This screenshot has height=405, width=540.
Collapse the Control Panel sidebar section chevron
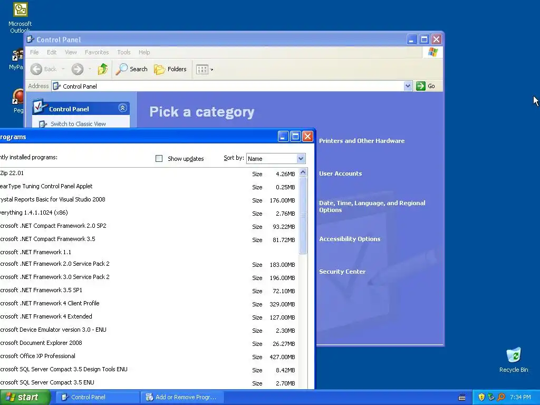(122, 108)
